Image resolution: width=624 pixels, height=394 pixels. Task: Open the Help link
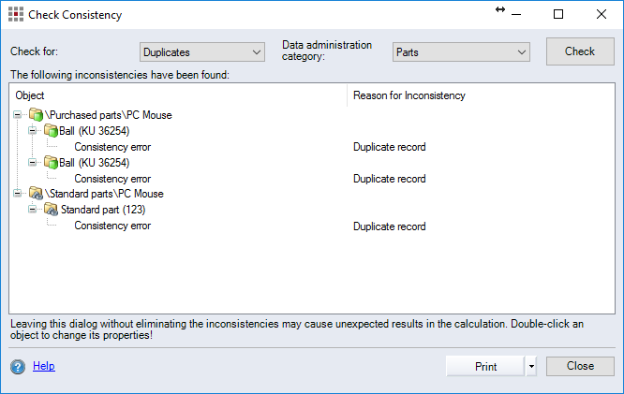[44, 366]
